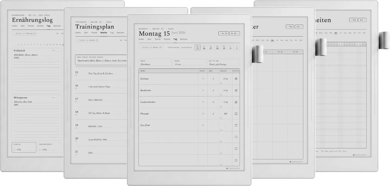Viewport: 390px width, 186px height.
Task: Select day chip So 21
Action: click(x=237, y=47)
